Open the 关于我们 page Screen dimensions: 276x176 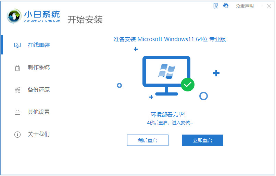point(39,134)
